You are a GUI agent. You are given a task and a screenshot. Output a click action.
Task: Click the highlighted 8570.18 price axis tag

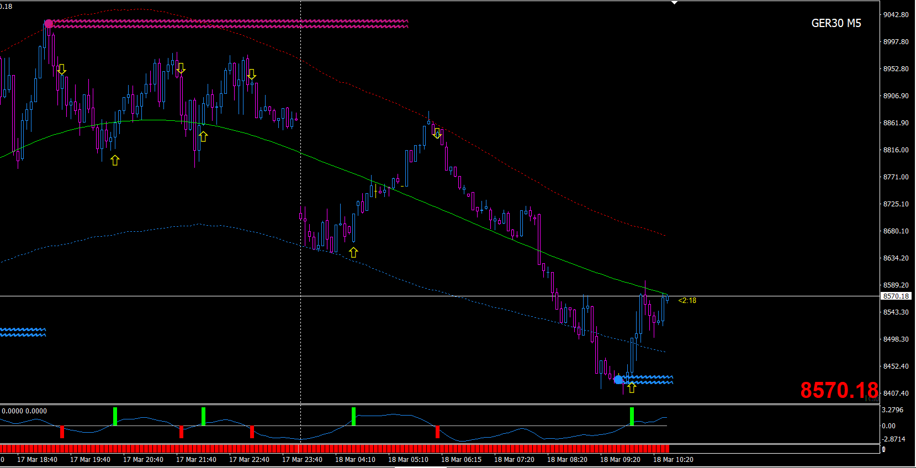pyautogui.click(x=896, y=296)
